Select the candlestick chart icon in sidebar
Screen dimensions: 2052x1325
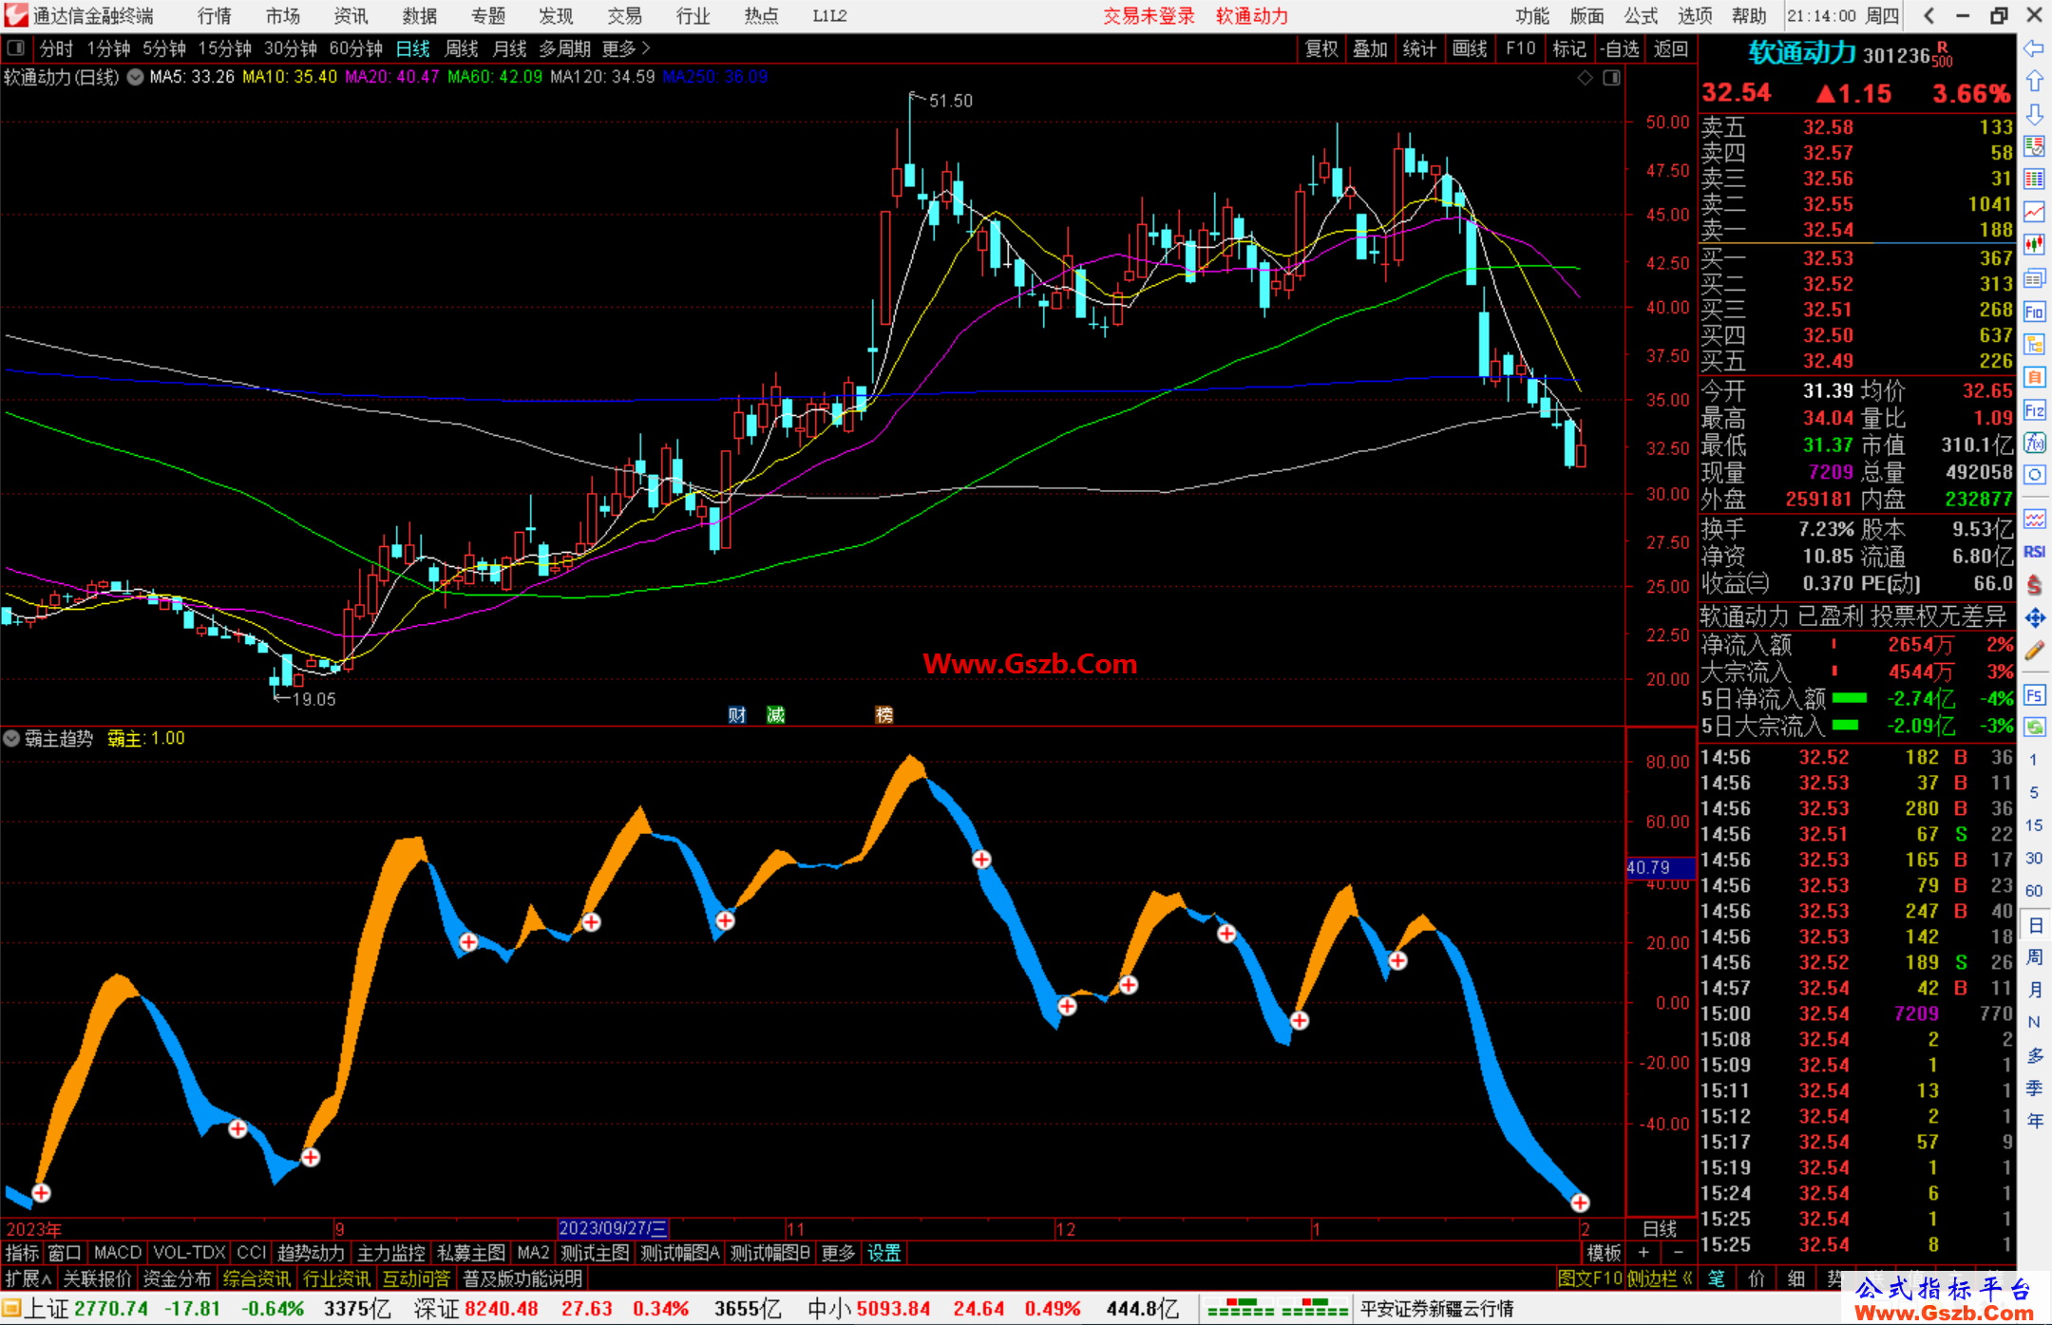pos(2034,245)
